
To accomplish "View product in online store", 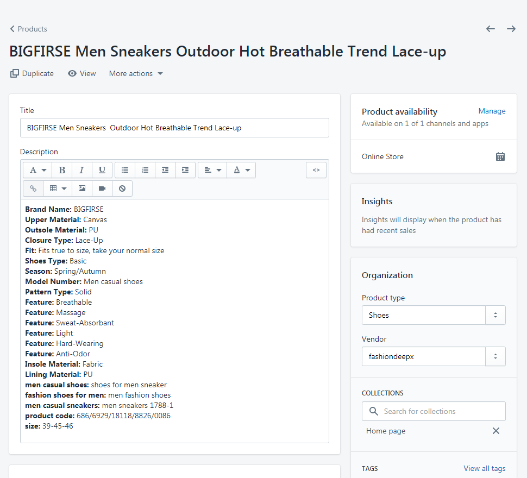I will 82,73.
